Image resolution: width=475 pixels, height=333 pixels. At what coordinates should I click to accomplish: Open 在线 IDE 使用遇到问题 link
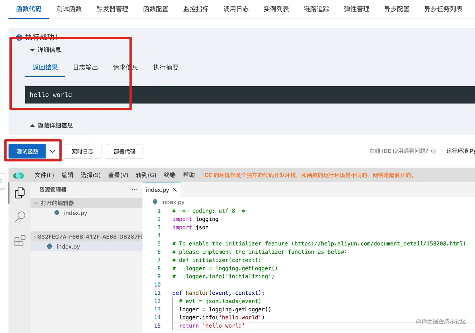[399, 151]
